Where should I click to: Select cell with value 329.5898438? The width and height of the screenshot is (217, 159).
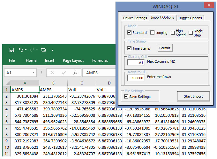coord(25,154)
